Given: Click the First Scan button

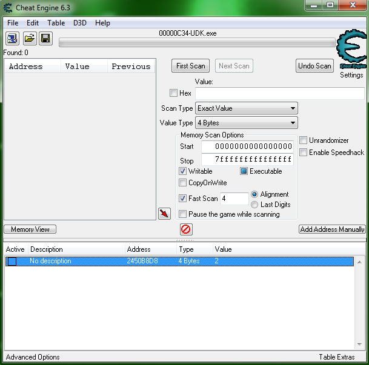Looking at the screenshot, I should coord(191,66).
